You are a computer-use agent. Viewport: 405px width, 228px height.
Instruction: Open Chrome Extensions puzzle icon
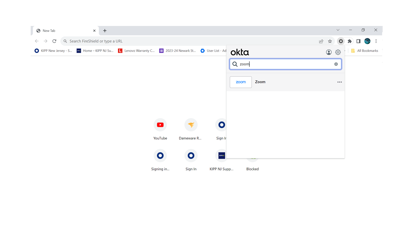[x=350, y=41]
